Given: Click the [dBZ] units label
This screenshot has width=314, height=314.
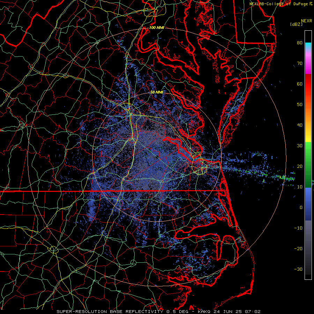Looking at the screenshot, I should (x=296, y=24).
